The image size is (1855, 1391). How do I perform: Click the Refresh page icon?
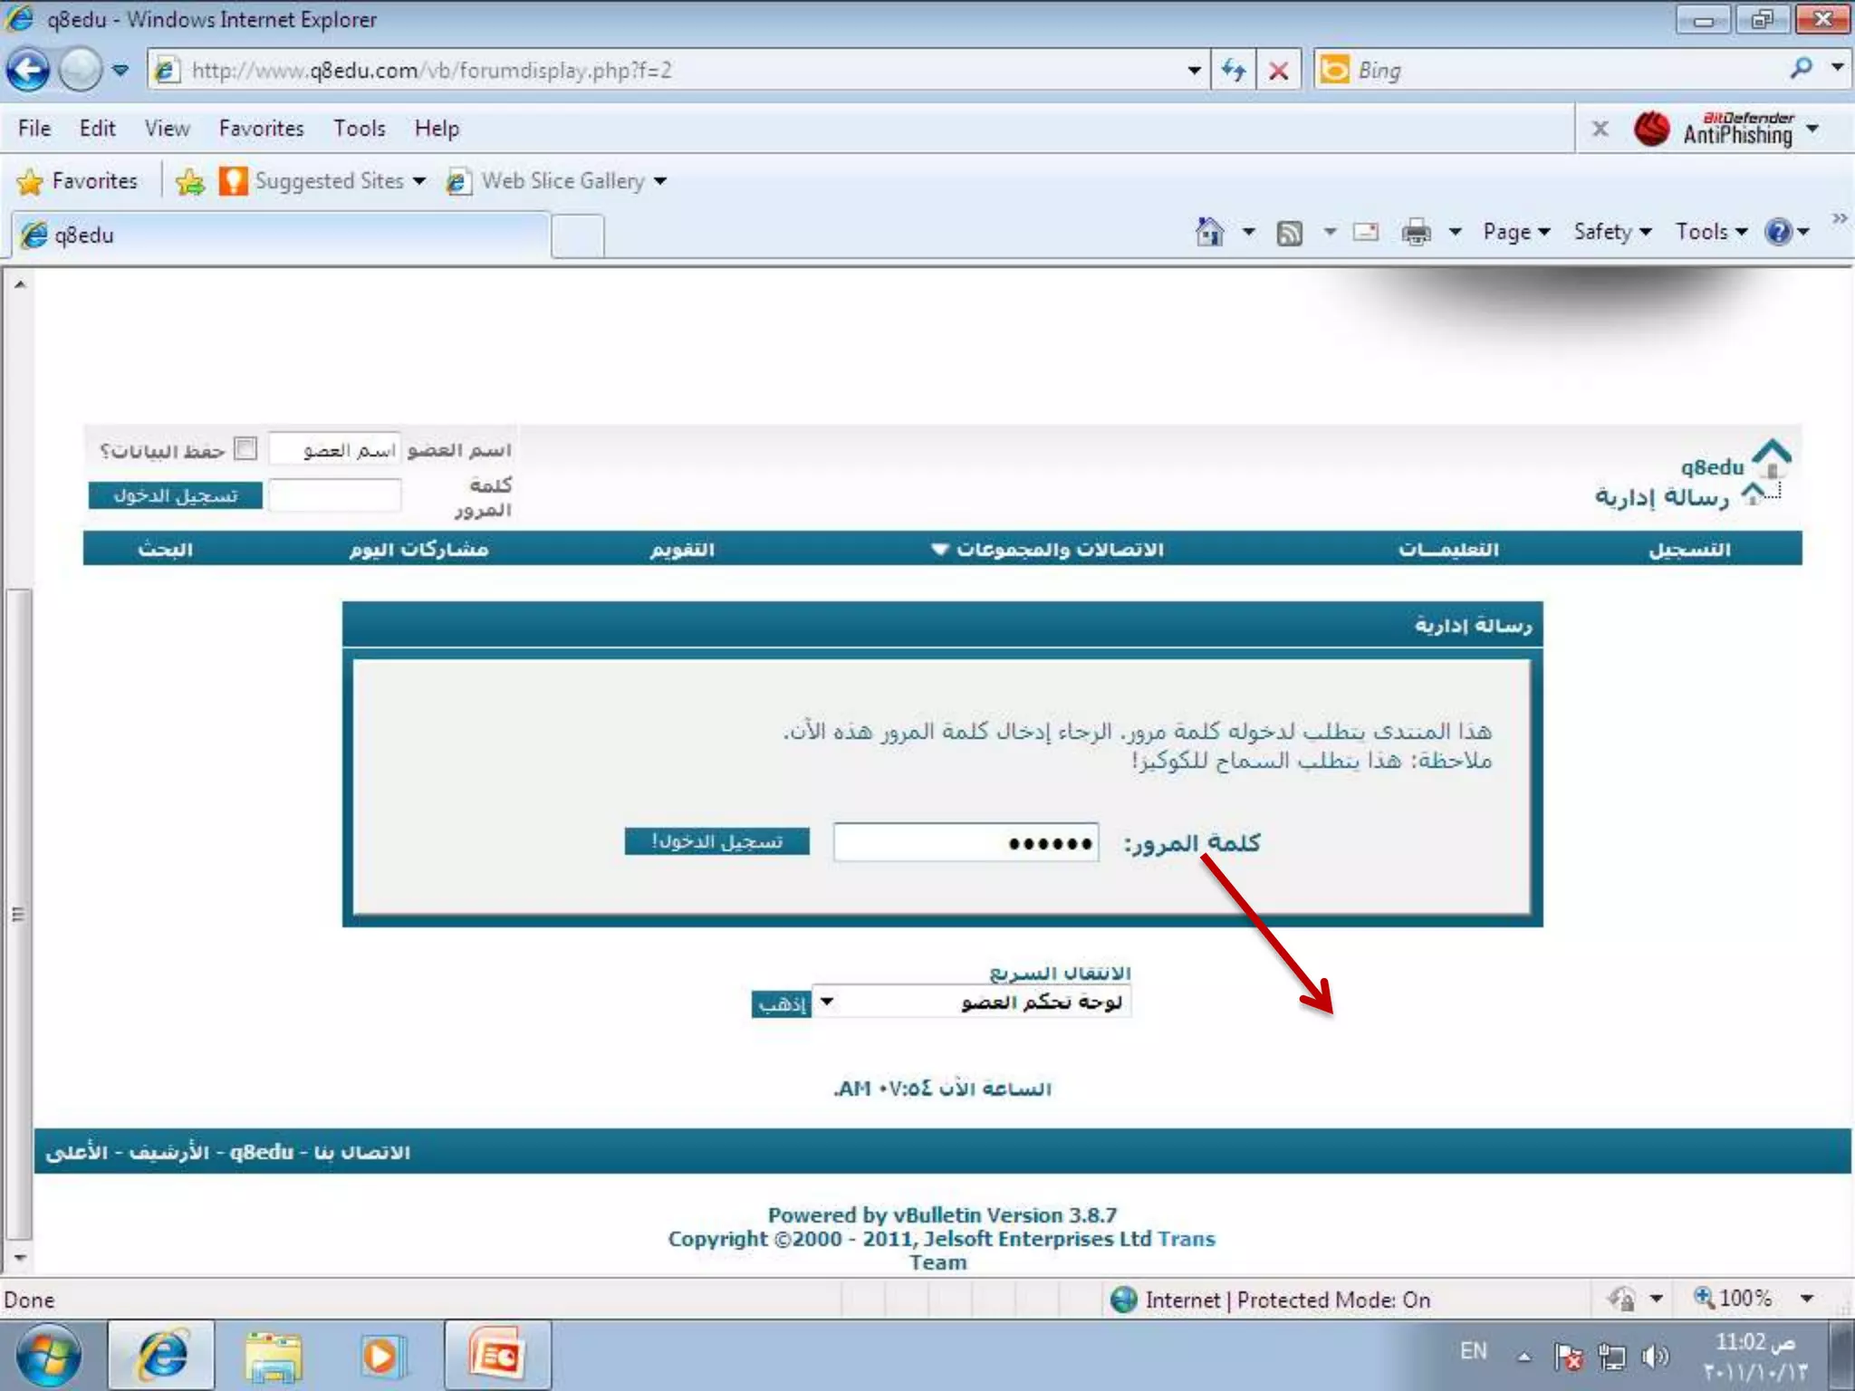pos(1233,70)
